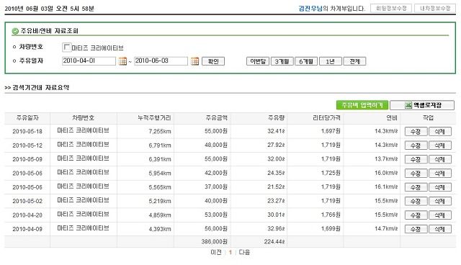This screenshot has height=265, width=461.
Task: Click the 2010-04-20 date cell
Action: click(x=27, y=215)
